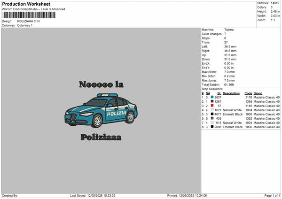Click 'Natural White' in the row with 1821 stitches

pos(232,110)
